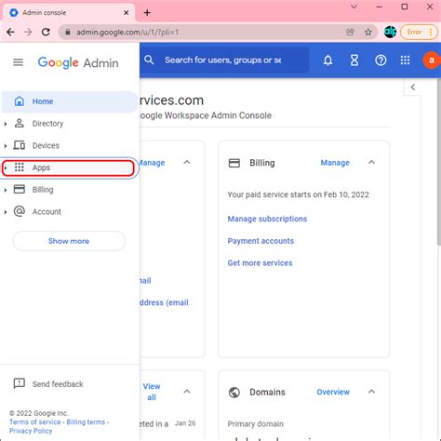Select Apps in the sidebar
The height and width of the screenshot is (441, 441).
tap(68, 167)
